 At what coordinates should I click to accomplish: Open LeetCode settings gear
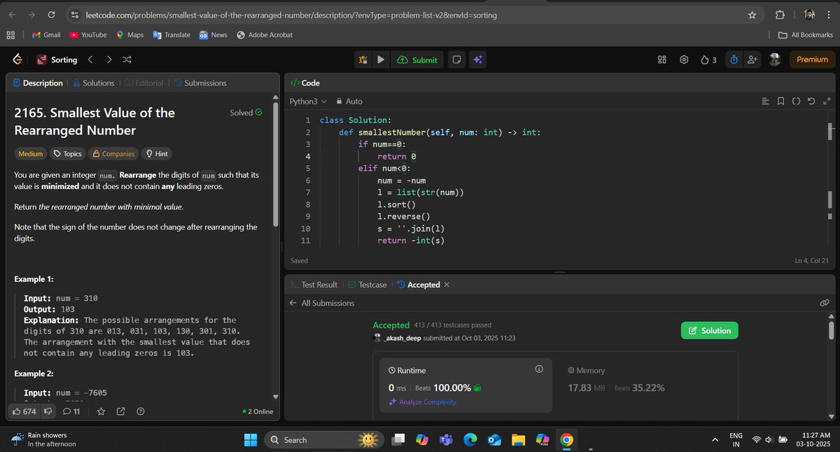684,60
